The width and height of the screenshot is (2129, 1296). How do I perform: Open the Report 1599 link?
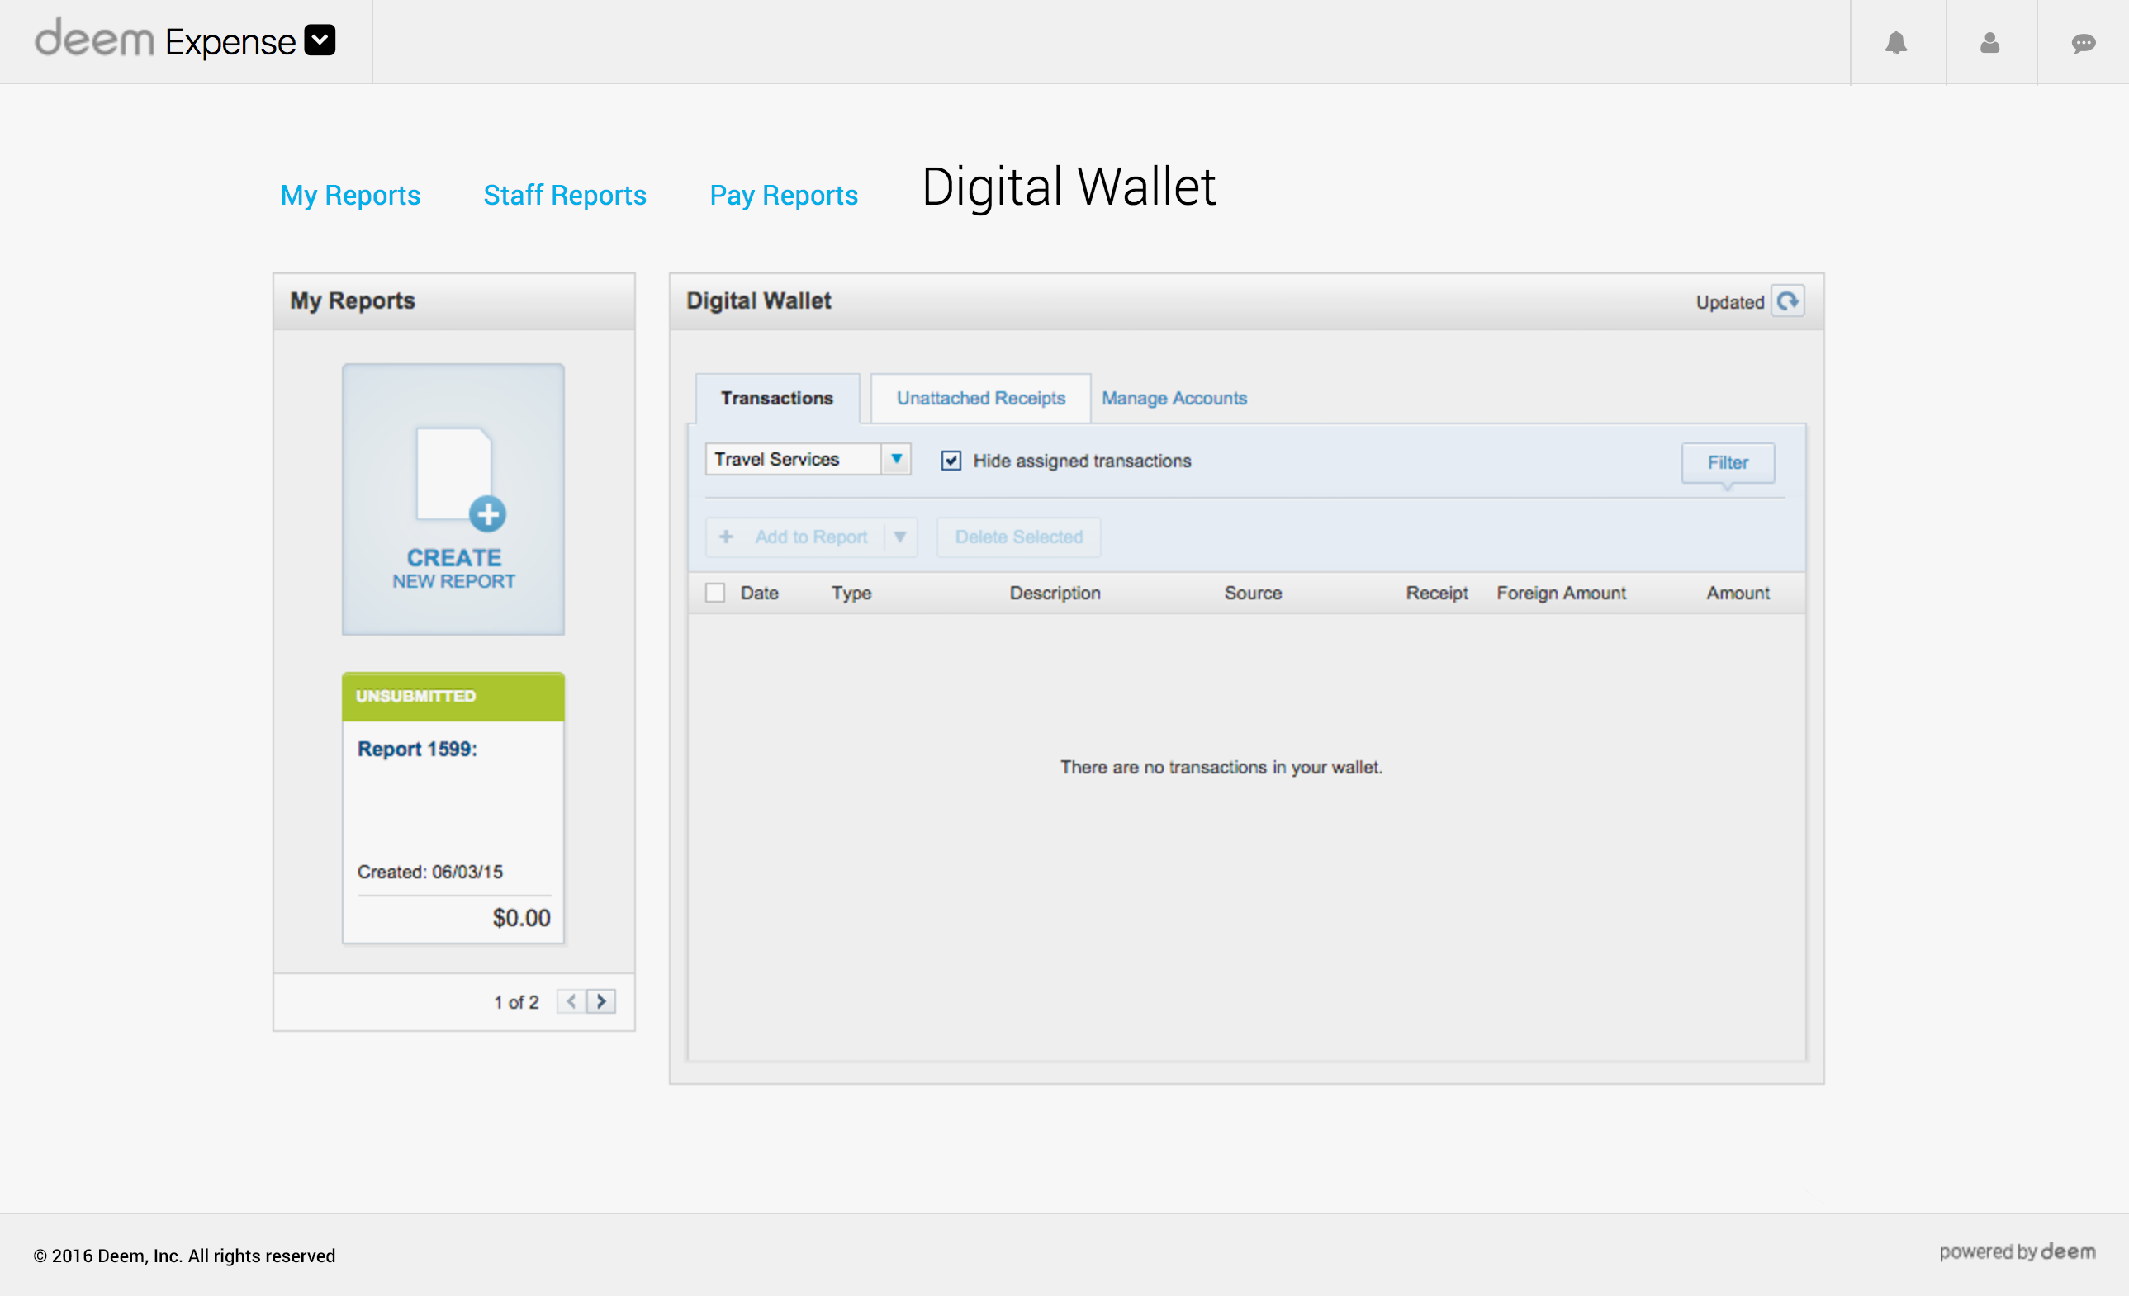click(x=416, y=749)
